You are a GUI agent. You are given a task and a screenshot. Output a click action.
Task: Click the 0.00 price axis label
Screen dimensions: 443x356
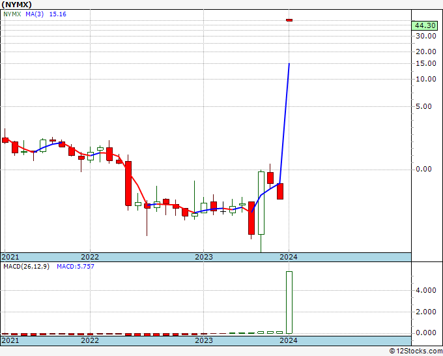(423, 170)
